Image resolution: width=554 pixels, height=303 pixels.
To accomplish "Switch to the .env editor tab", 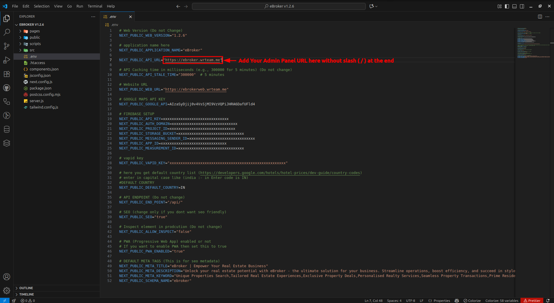I will (113, 16).
